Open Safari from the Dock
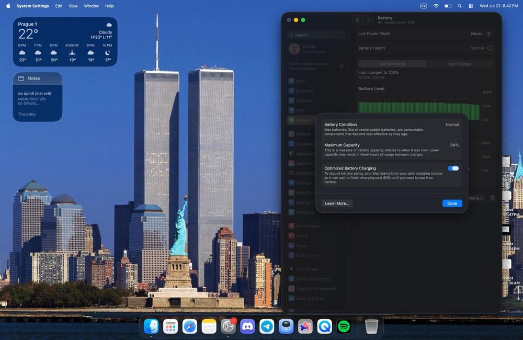This screenshot has height=340, width=523. click(190, 326)
